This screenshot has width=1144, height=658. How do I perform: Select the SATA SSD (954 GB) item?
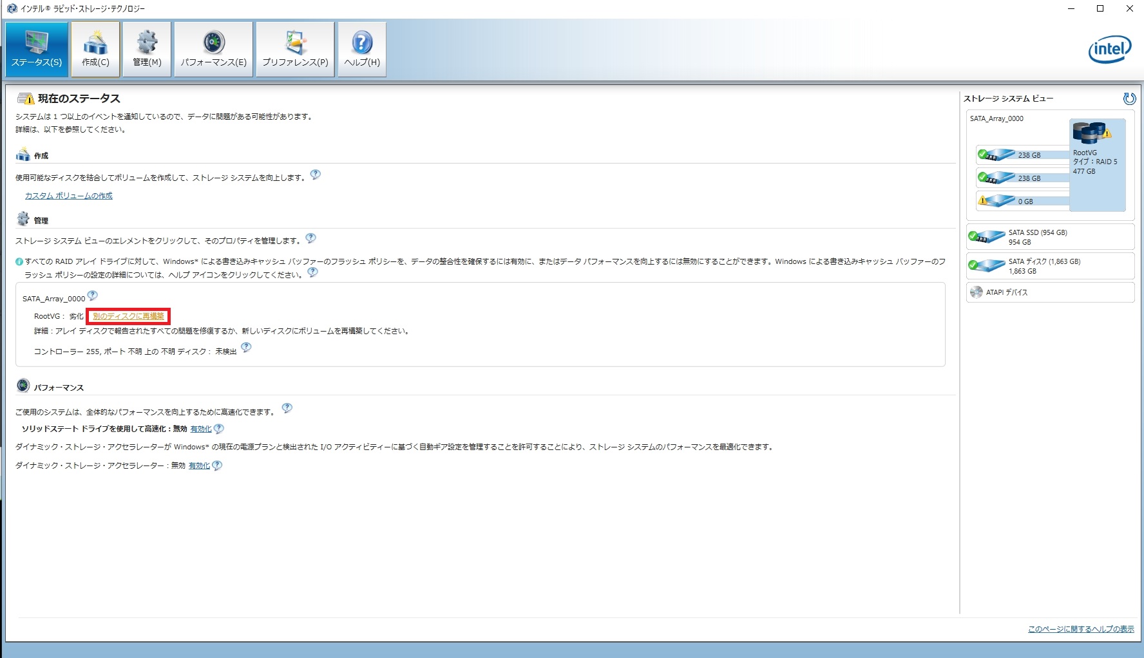click(x=1050, y=237)
